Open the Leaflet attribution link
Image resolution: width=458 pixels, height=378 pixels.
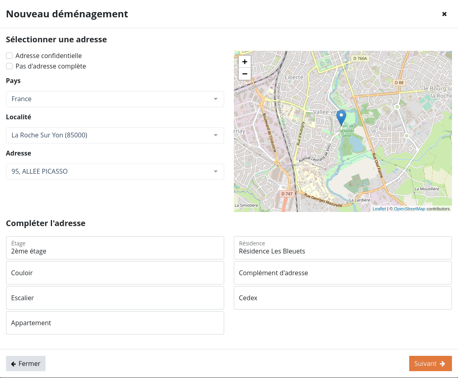coord(379,209)
